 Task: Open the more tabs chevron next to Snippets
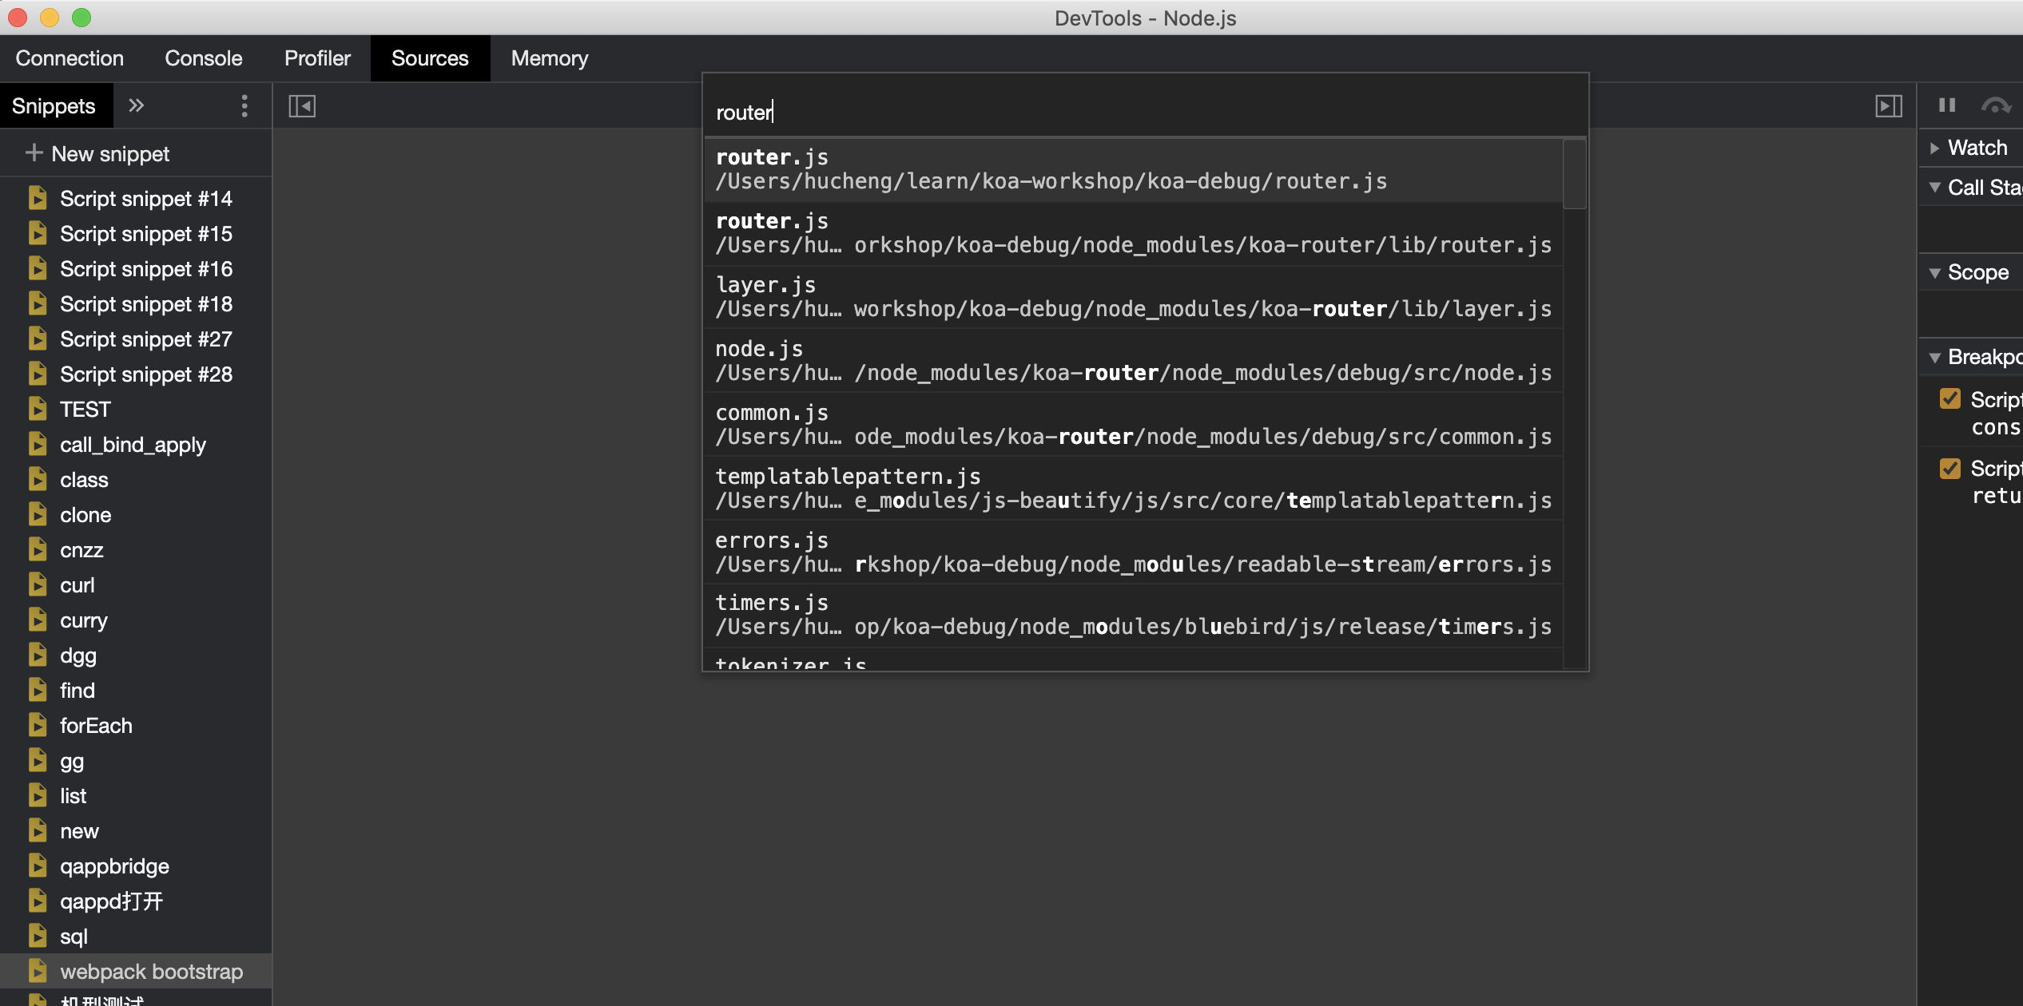(x=137, y=105)
